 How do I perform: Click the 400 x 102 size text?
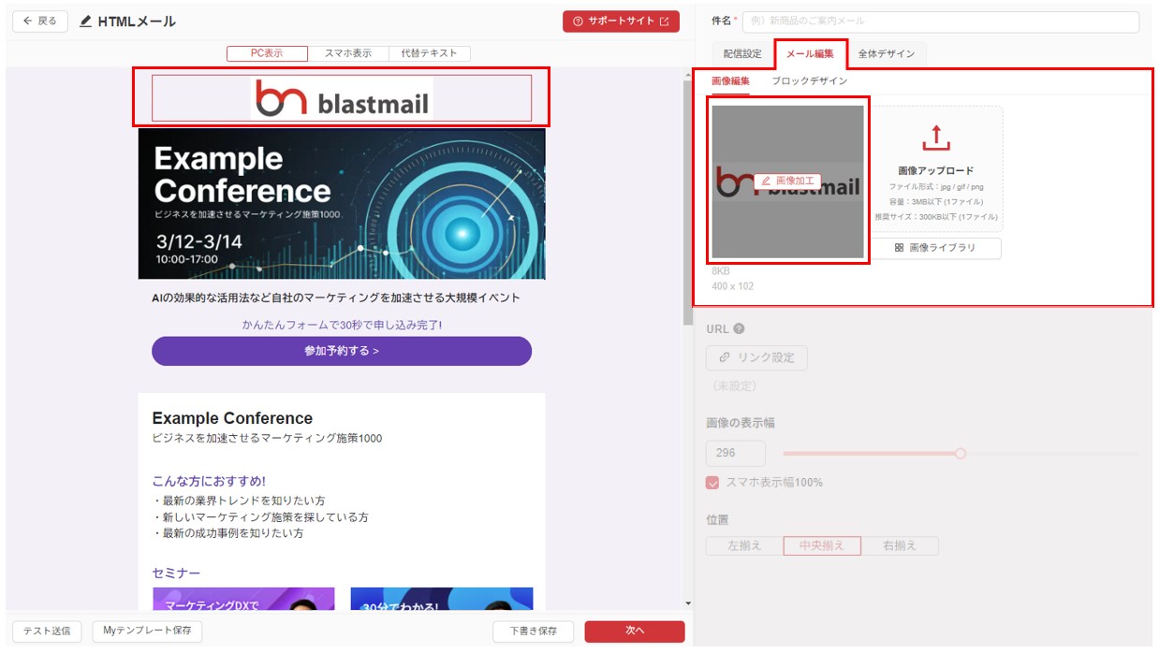coord(732,286)
